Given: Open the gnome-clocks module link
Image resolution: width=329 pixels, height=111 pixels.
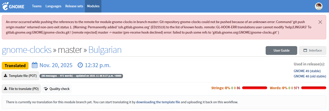Looking at the screenshot, I should [27, 50].
